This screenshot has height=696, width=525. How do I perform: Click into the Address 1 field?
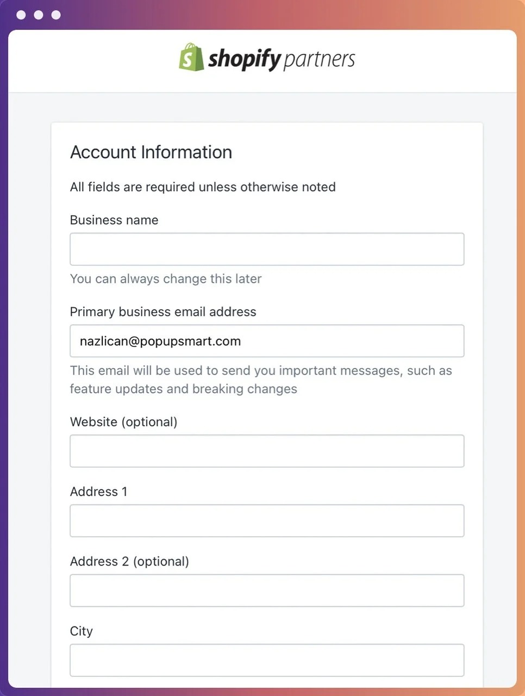[x=267, y=521]
